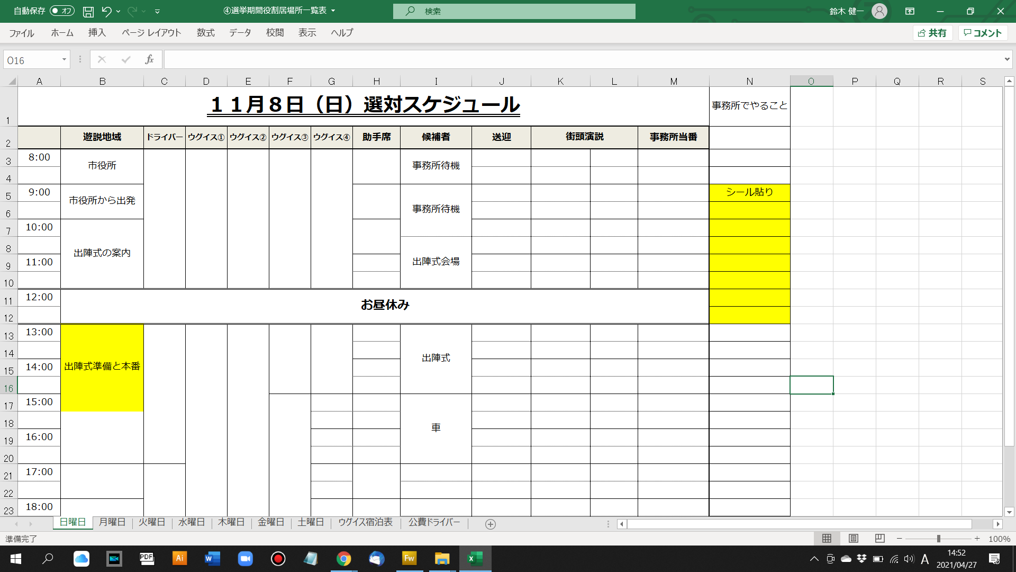
Task: Expand the formula bar chevron
Action: coord(1006,59)
